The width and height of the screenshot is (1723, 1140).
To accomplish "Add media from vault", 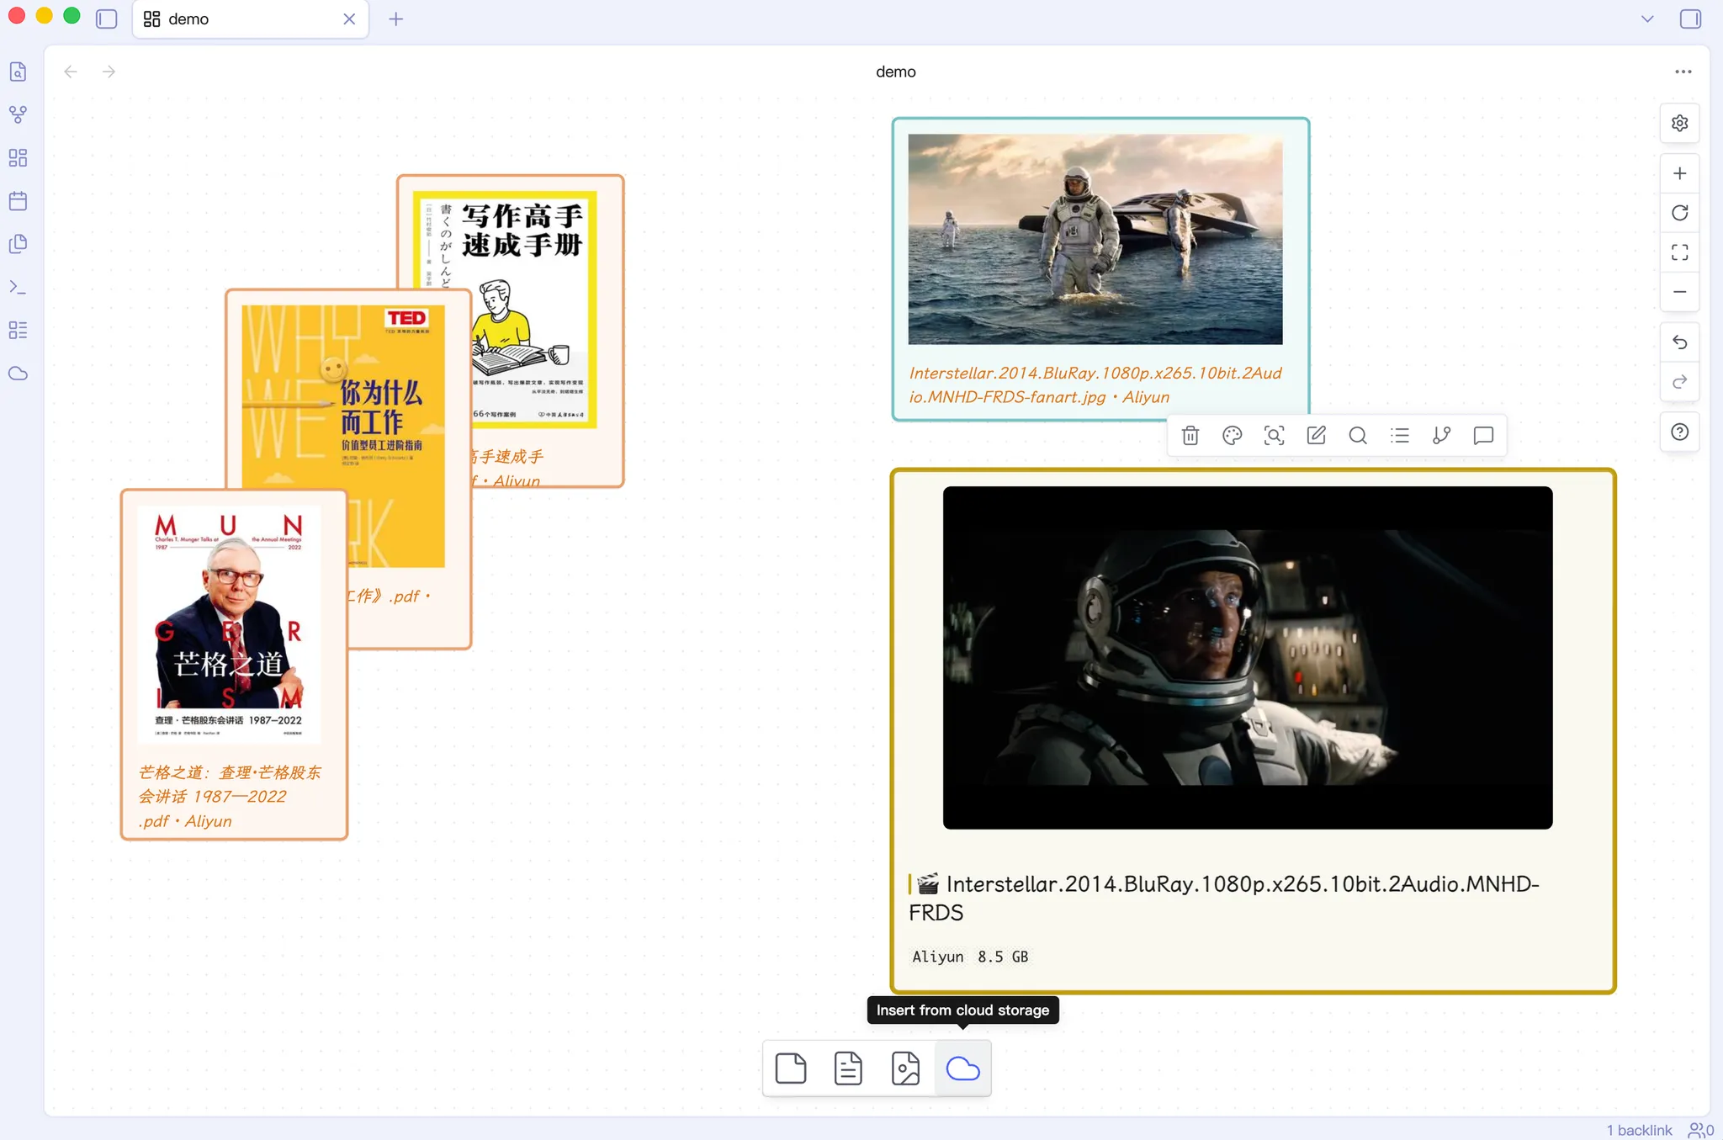I will (x=905, y=1068).
